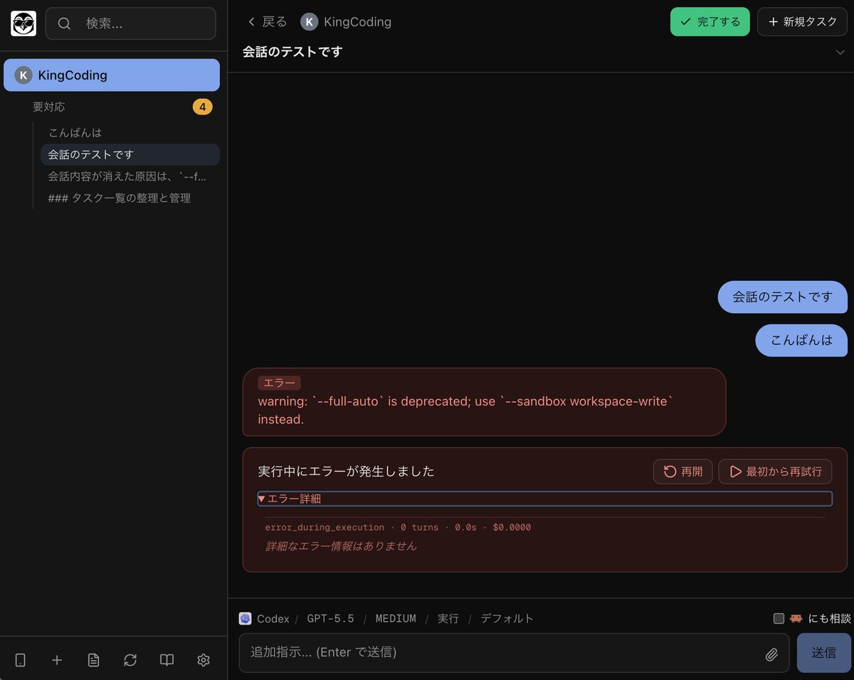Click the paperclip attach icon
The width and height of the screenshot is (854, 680).
(771, 654)
